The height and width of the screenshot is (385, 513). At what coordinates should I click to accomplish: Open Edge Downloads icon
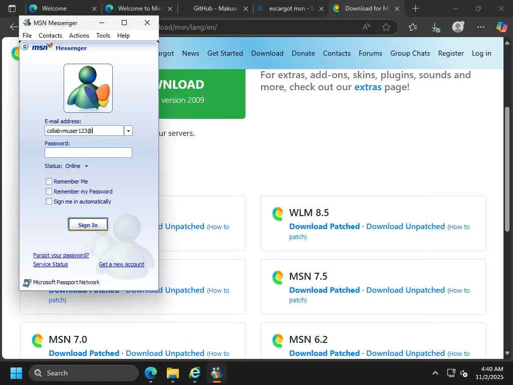[435, 27]
